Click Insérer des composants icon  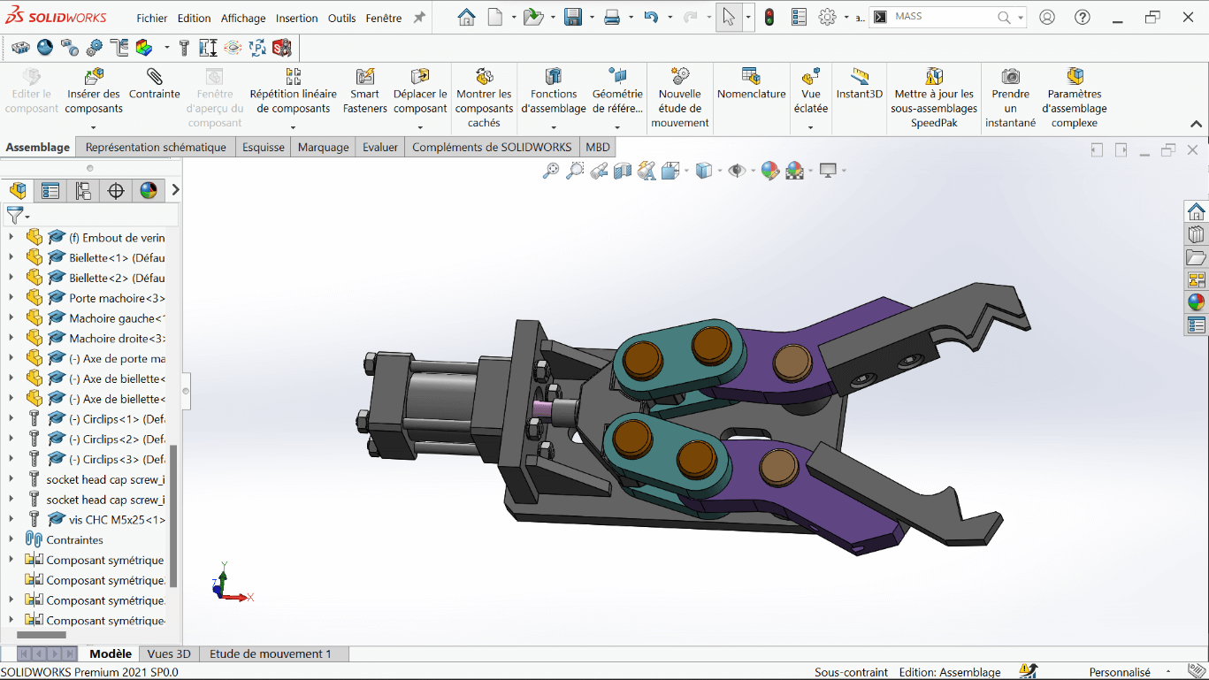pos(94,77)
